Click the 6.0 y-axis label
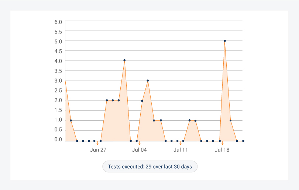 coord(58,22)
